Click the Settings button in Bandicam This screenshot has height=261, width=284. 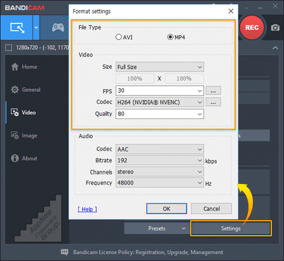click(230, 229)
